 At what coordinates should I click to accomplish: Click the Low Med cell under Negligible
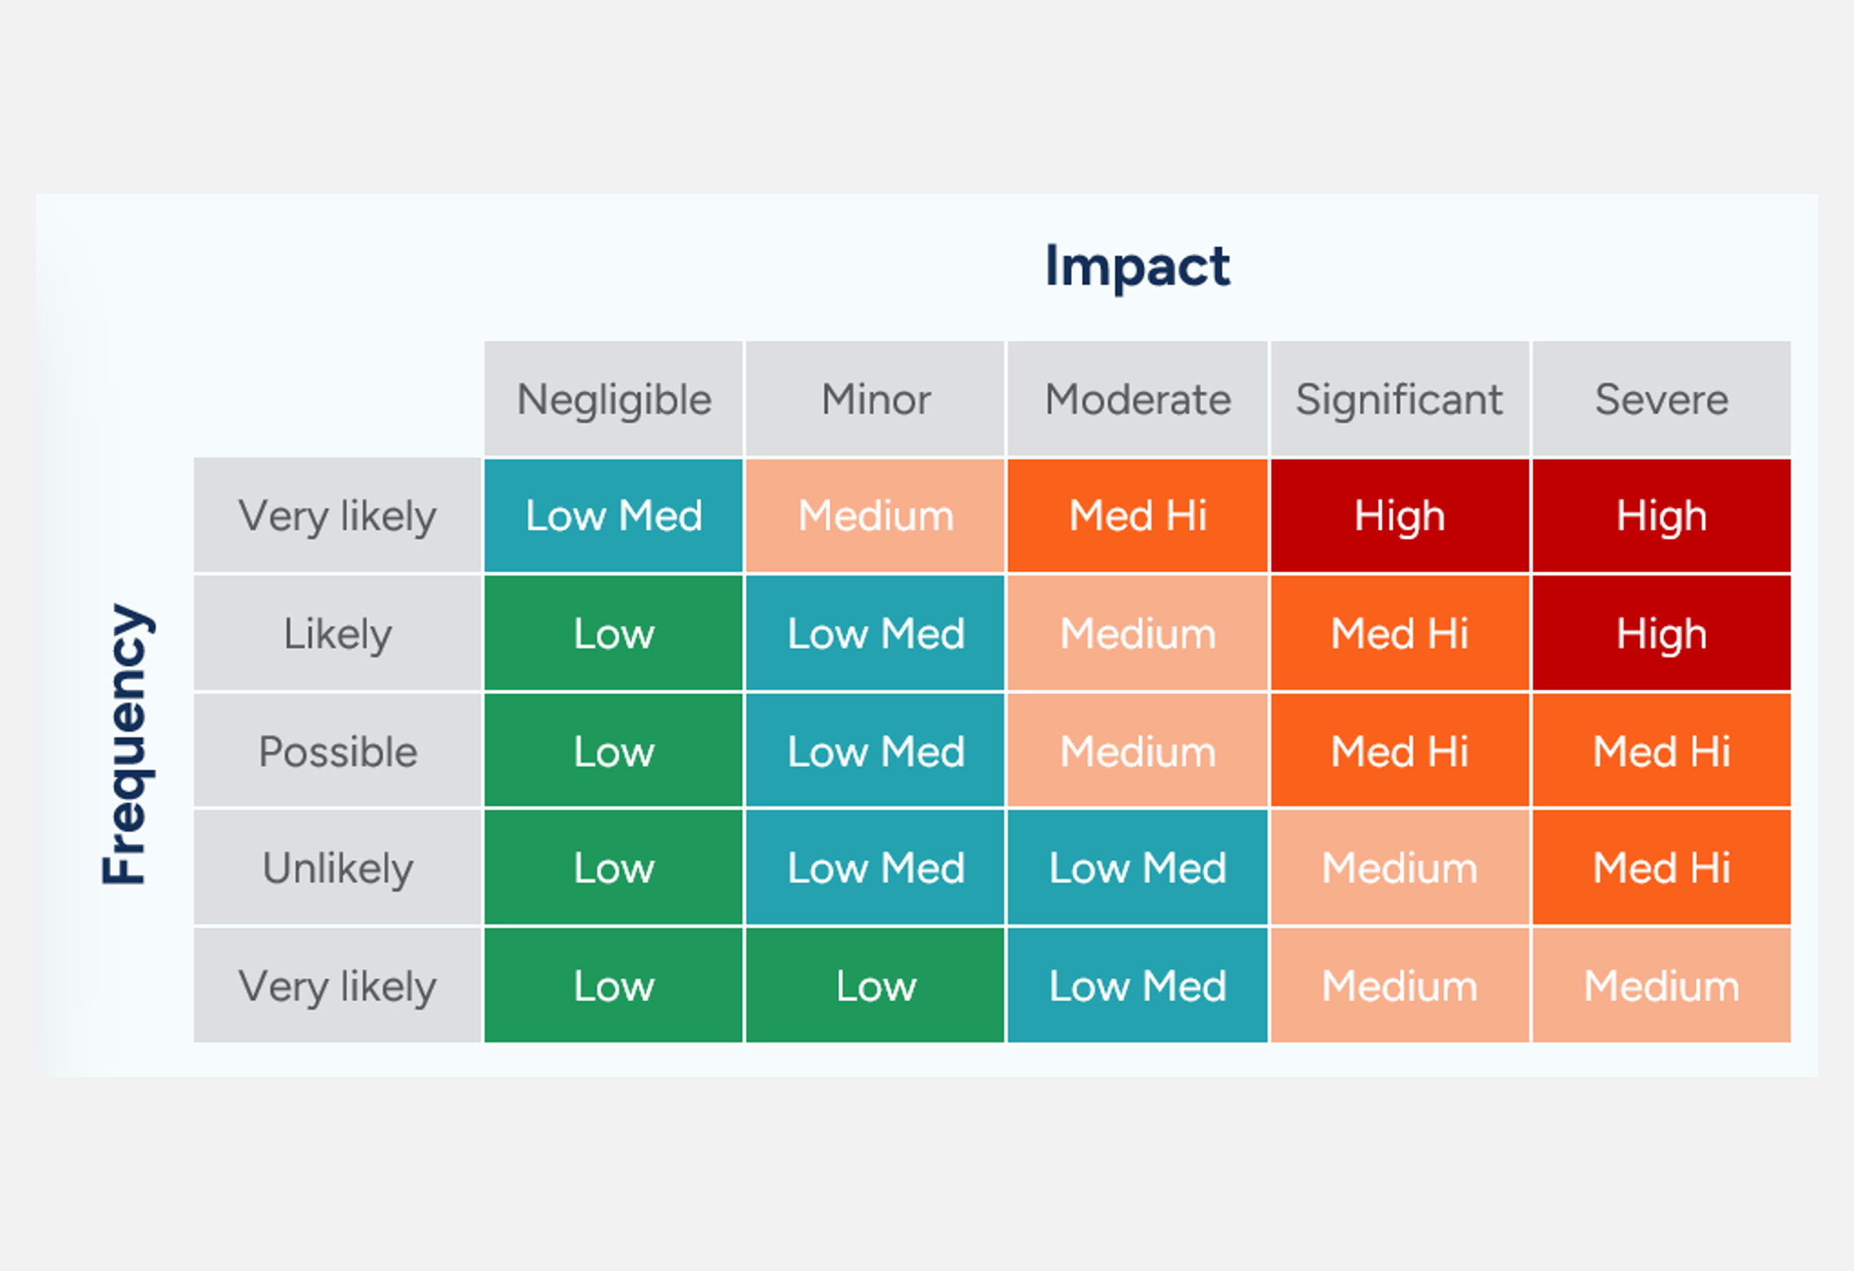(x=614, y=516)
